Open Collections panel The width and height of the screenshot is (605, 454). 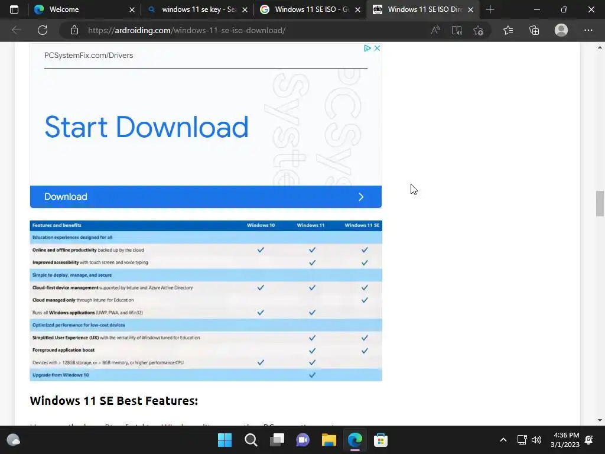click(534, 30)
